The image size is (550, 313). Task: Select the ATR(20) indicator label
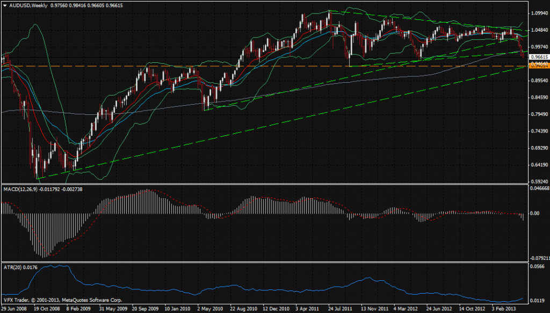(13, 265)
